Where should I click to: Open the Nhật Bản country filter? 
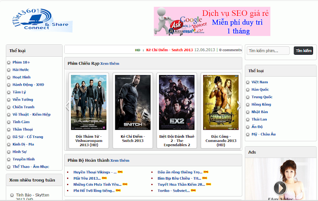click(x=259, y=112)
